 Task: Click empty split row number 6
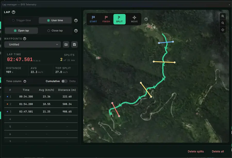(41, 134)
